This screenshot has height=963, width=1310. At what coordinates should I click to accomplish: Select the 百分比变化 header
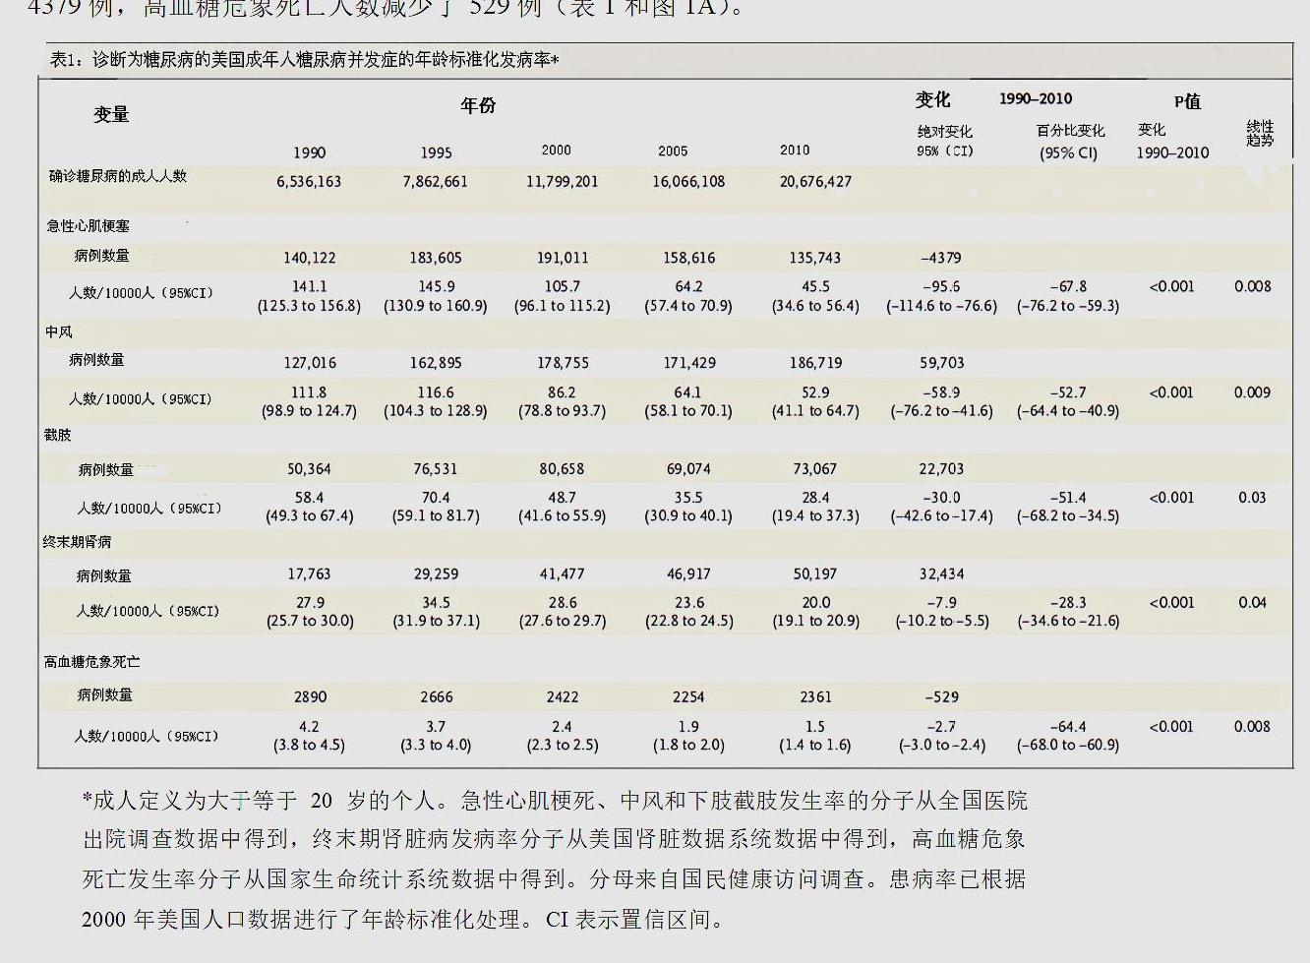point(1070,131)
